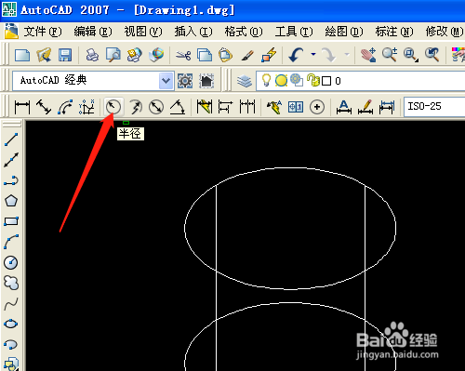Select the Polygon tool
Screen dimensions: 465x371
[x=11, y=201]
